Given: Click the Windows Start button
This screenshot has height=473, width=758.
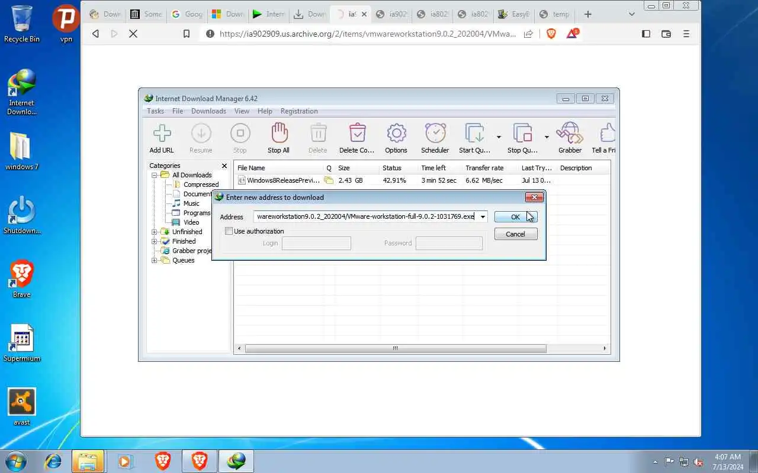Looking at the screenshot, I should point(16,461).
